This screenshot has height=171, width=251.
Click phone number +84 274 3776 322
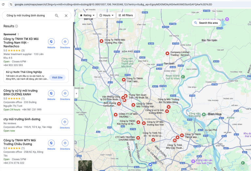point(14,163)
